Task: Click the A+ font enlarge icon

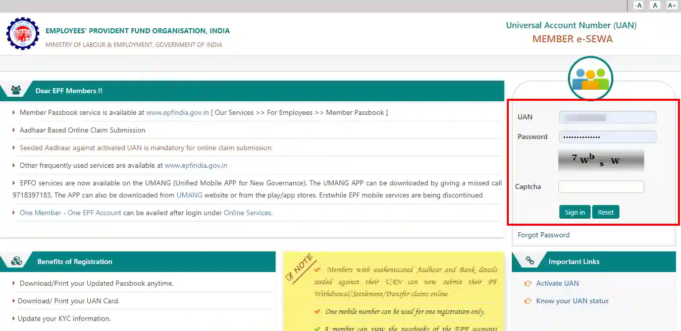Action: pyautogui.click(x=671, y=5)
